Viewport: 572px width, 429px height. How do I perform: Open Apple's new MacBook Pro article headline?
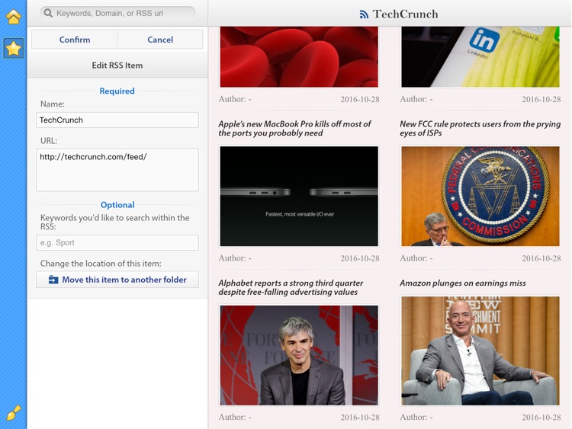click(294, 128)
